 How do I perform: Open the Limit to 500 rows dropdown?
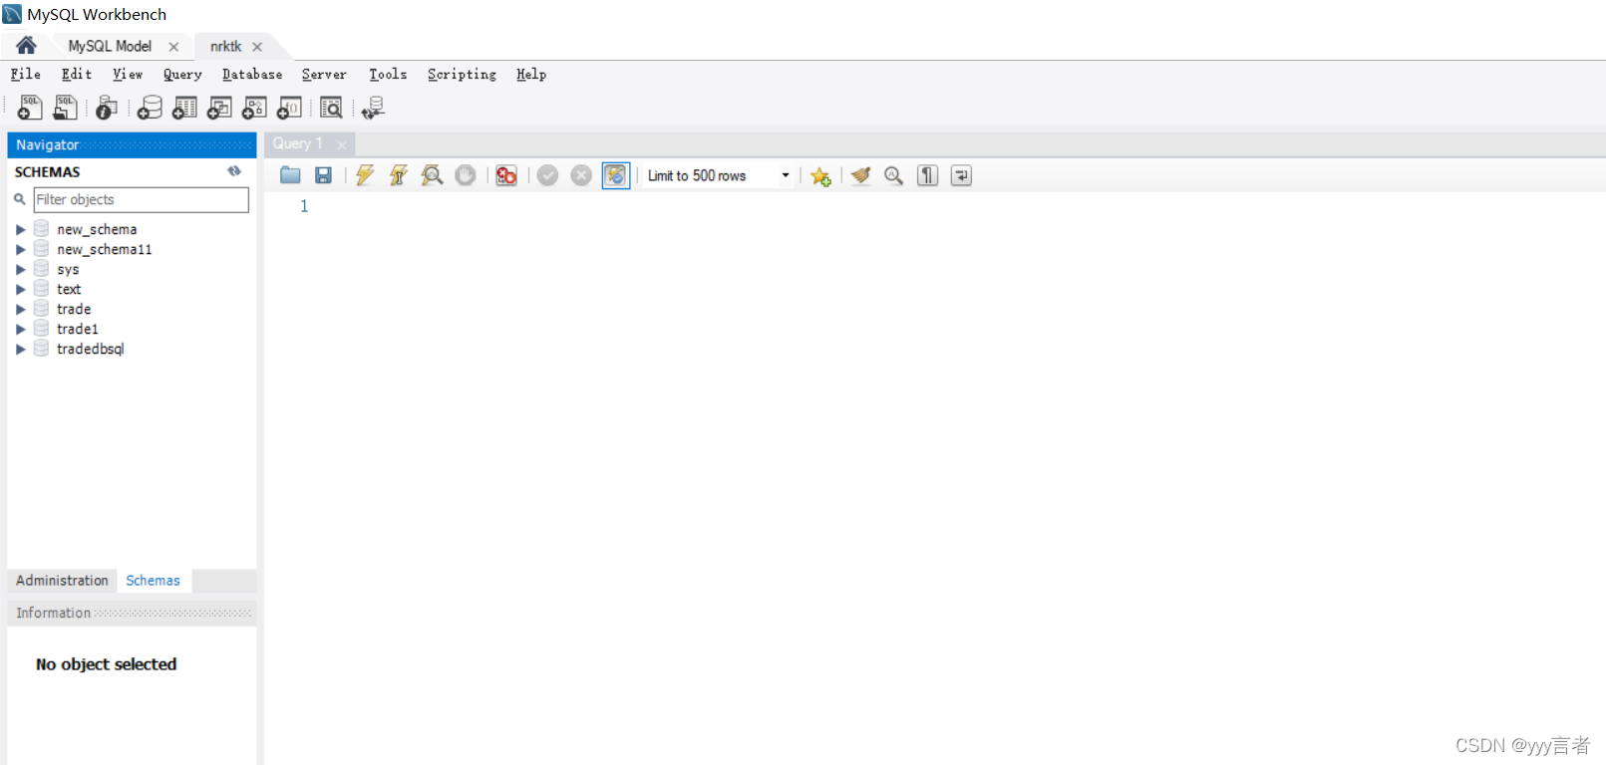coord(718,175)
